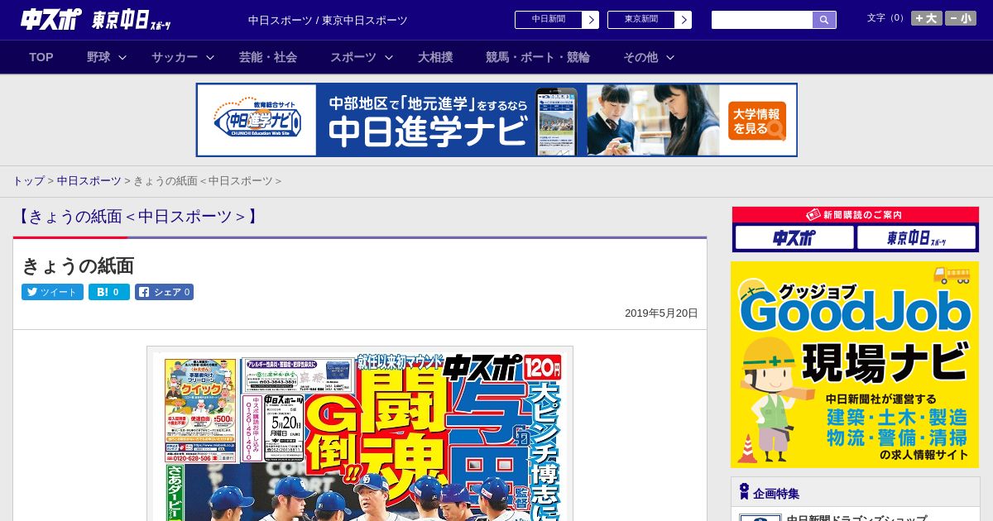Click 大学情報を見る orange button in banner
The width and height of the screenshot is (993, 521).
(x=757, y=121)
